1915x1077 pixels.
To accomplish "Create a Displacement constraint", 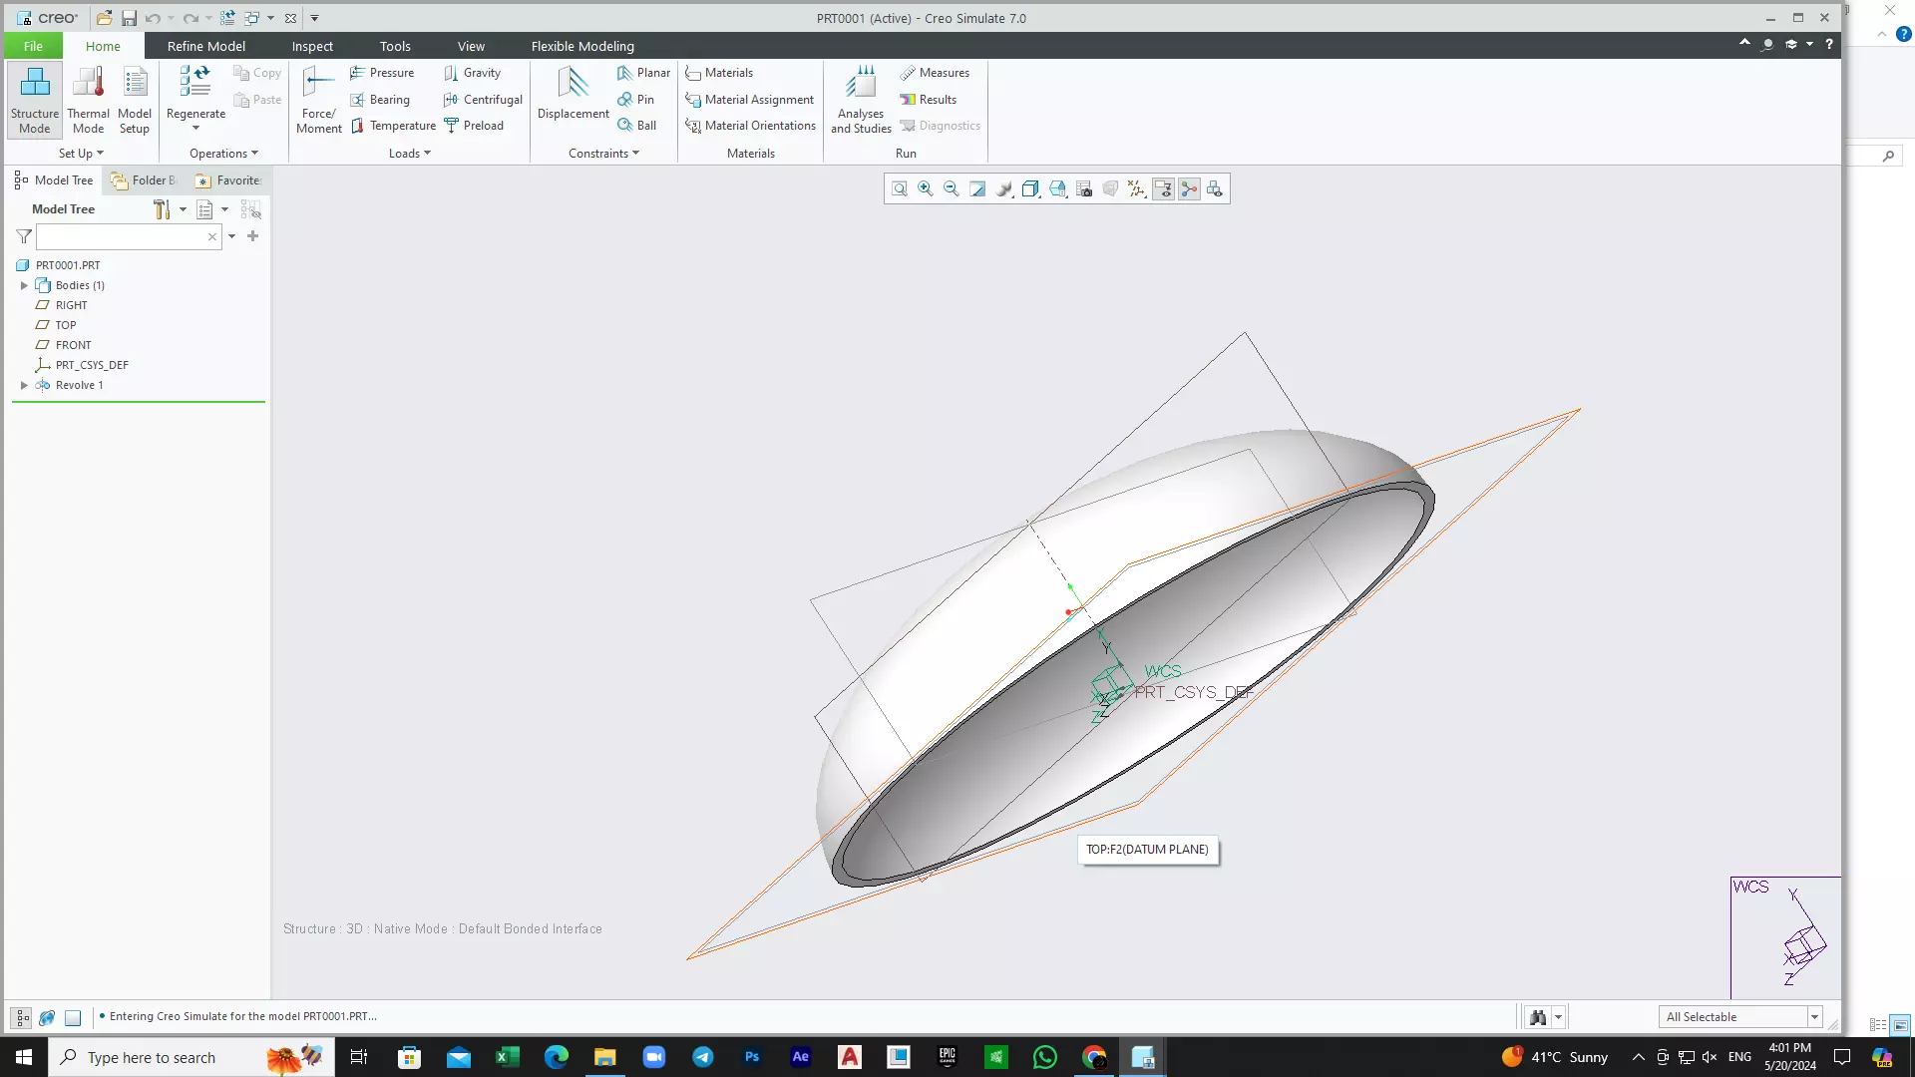I will click(573, 94).
